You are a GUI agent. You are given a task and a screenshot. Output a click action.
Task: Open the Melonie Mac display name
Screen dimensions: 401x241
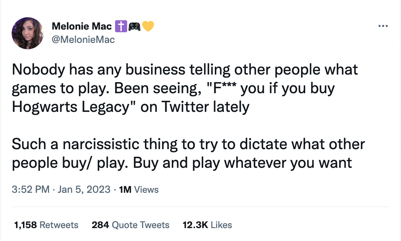[82, 27]
